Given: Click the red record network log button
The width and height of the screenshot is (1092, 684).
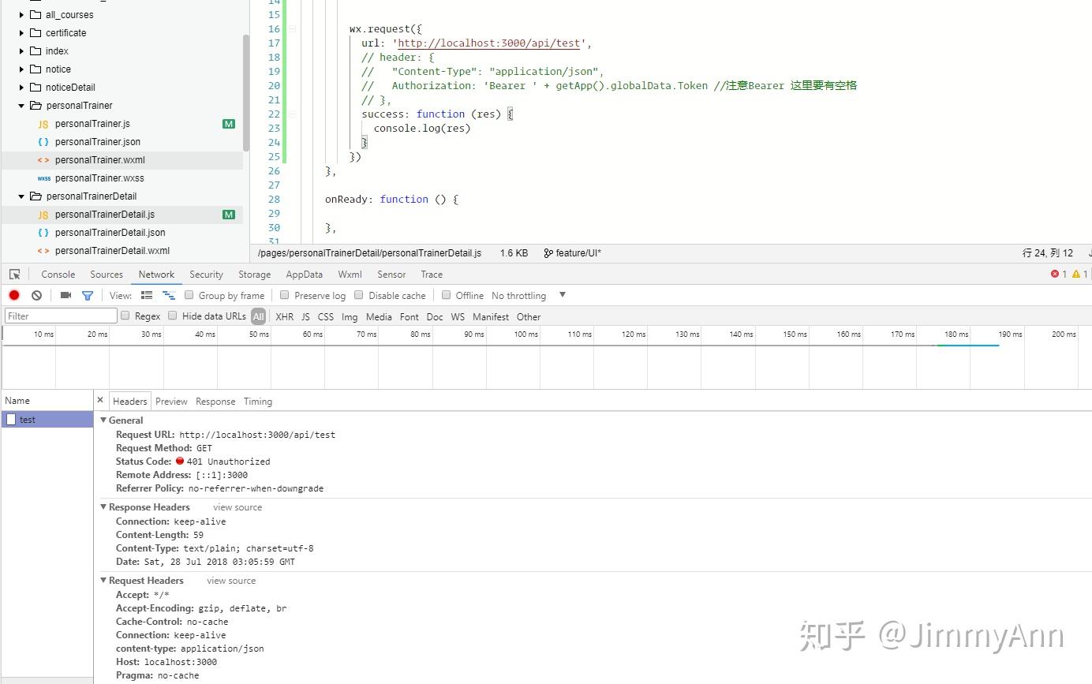Looking at the screenshot, I should (14, 295).
